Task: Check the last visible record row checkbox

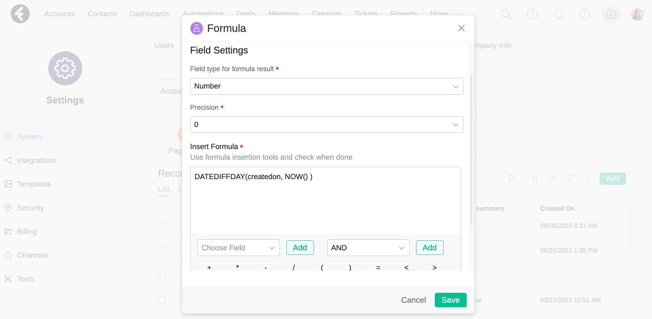Action: pos(162,300)
